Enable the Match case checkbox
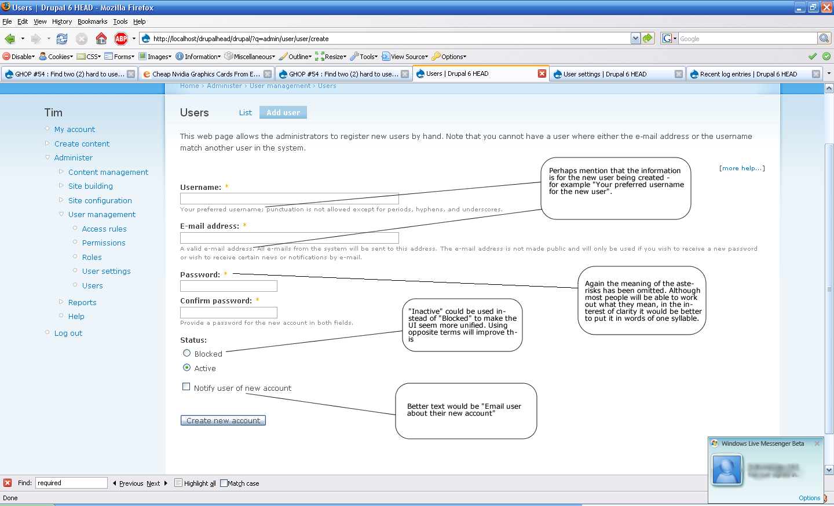The width and height of the screenshot is (834, 506). tap(224, 483)
